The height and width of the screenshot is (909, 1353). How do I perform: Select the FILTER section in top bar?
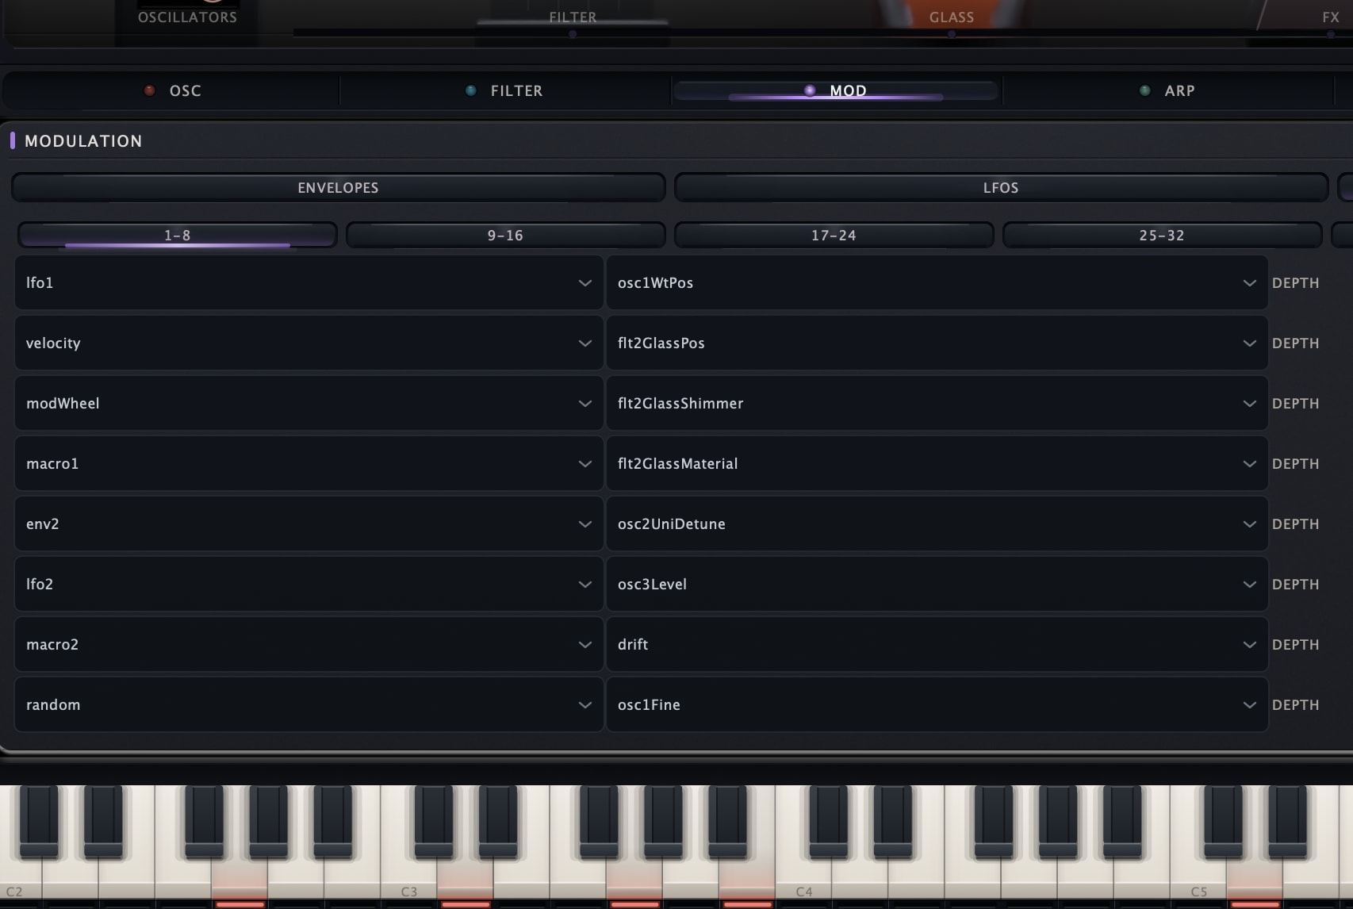(x=573, y=17)
